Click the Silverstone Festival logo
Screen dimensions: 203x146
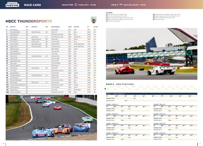(x=12, y=4)
